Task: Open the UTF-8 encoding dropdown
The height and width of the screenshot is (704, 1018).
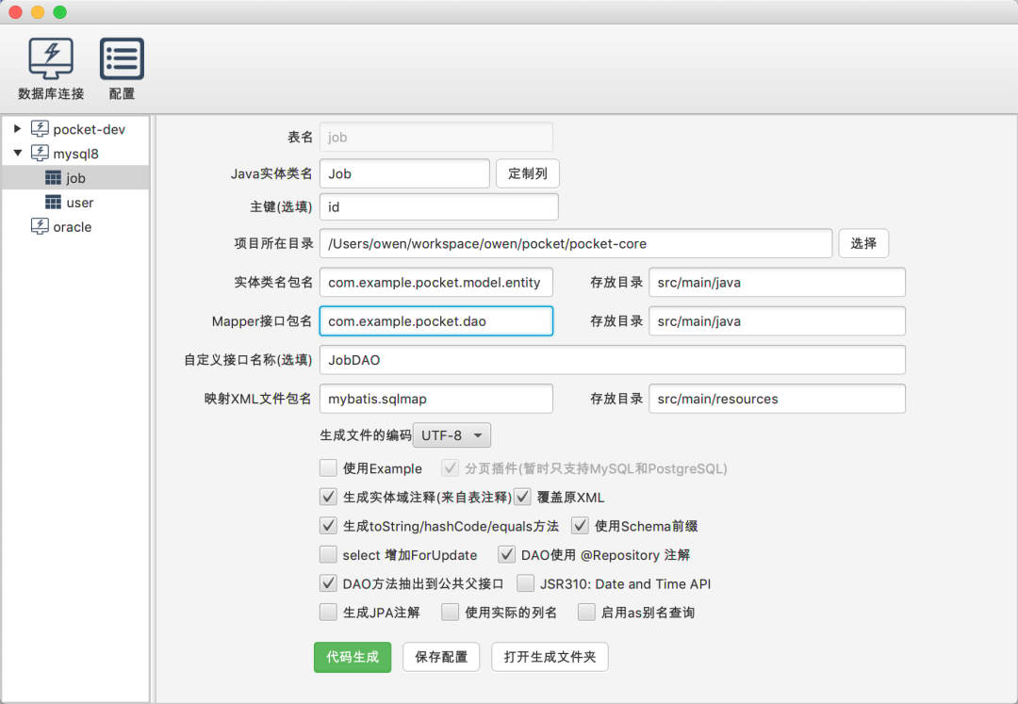Action: (x=451, y=434)
